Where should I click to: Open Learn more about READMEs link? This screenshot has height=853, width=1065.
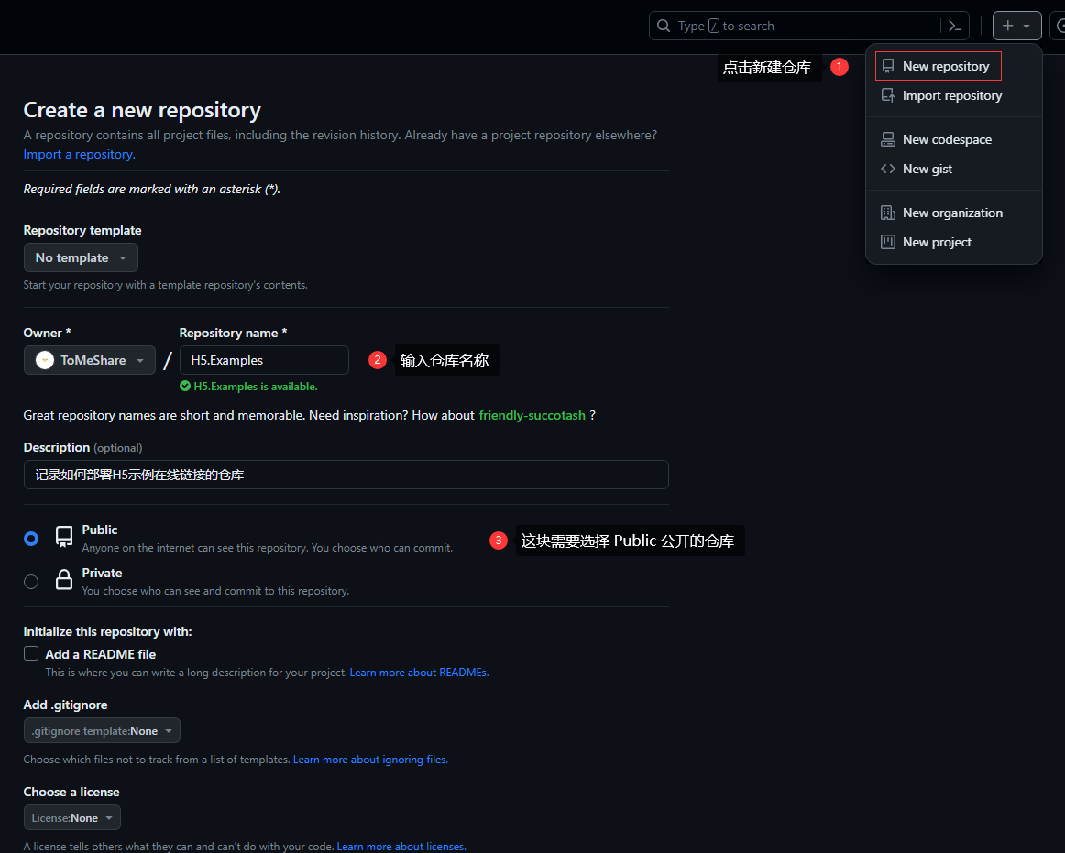click(419, 673)
